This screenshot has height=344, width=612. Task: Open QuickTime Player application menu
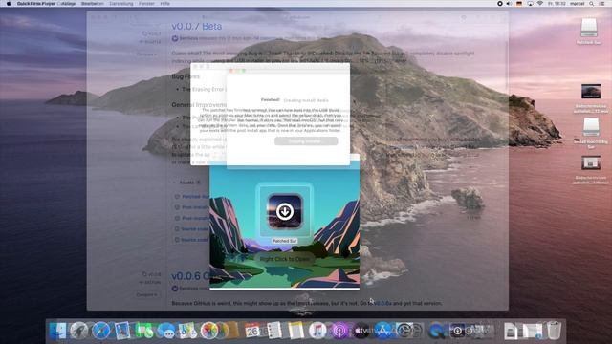[x=36, y=4]
